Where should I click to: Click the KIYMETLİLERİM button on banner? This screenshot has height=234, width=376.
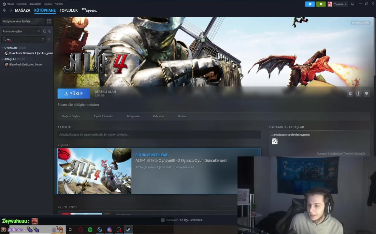pyautogui.click(x=360, y=22)
